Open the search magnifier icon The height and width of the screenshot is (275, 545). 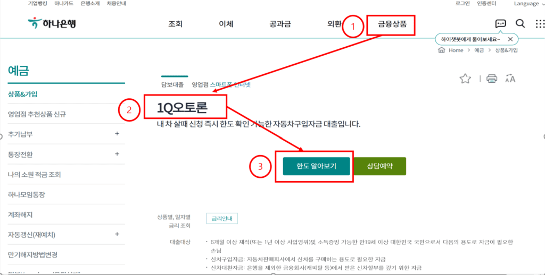click(x=520, y=23)
